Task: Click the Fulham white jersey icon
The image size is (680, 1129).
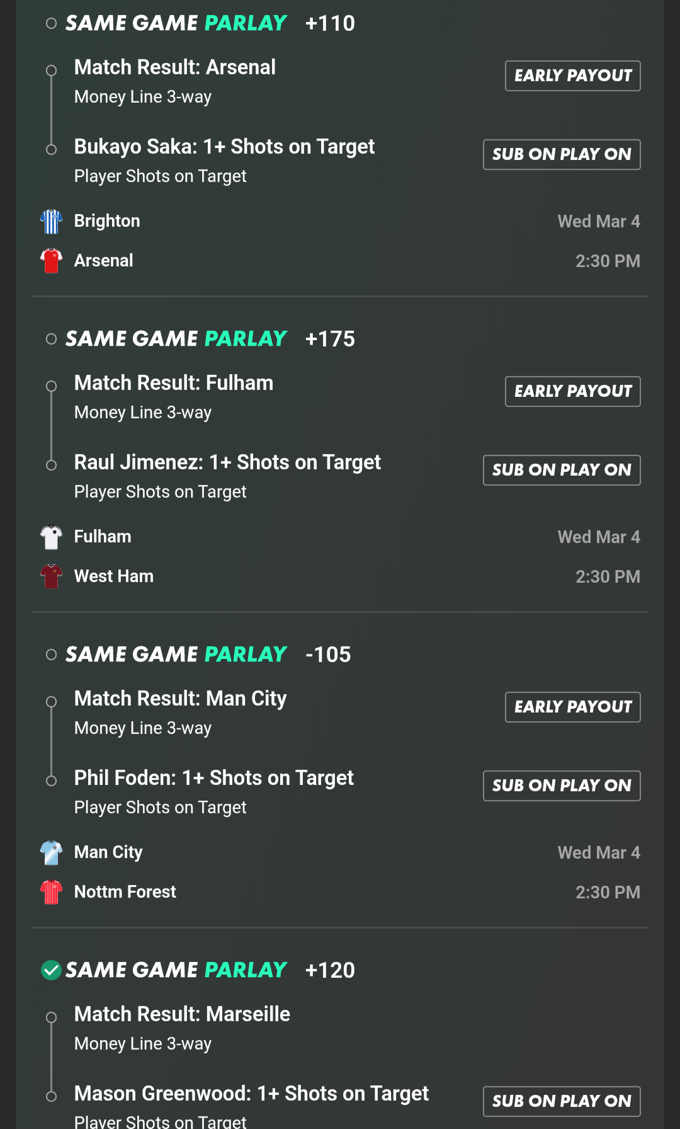Action: [51, 537]
